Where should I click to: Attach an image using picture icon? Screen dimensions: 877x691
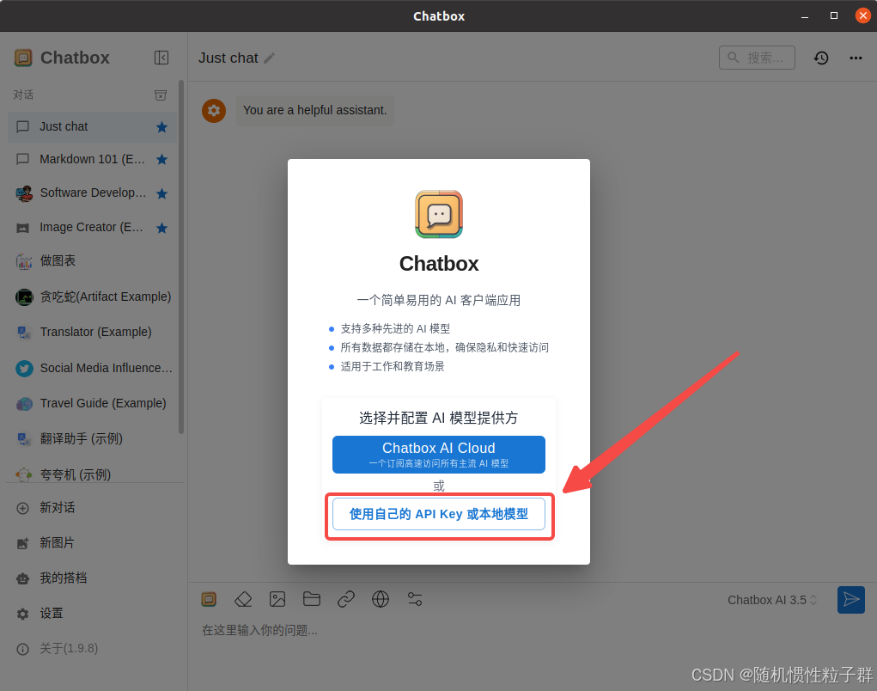(x=277, y=599)
